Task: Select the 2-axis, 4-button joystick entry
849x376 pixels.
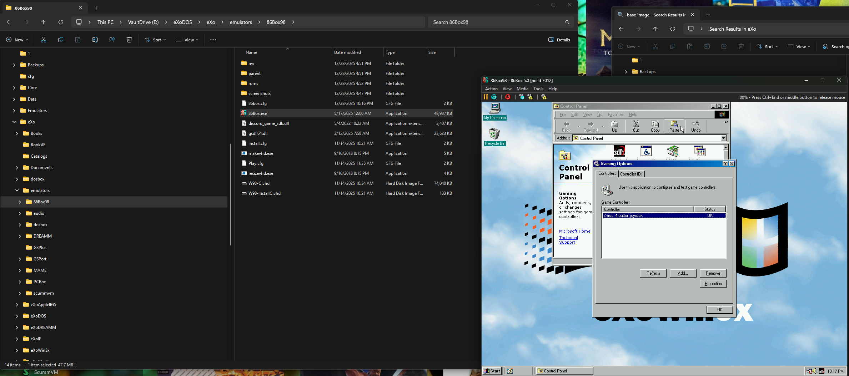Action: click(x=623, y=215)
